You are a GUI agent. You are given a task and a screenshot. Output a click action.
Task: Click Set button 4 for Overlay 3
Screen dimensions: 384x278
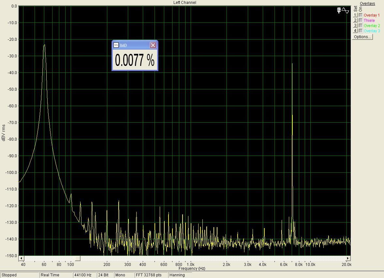point(355,31)
